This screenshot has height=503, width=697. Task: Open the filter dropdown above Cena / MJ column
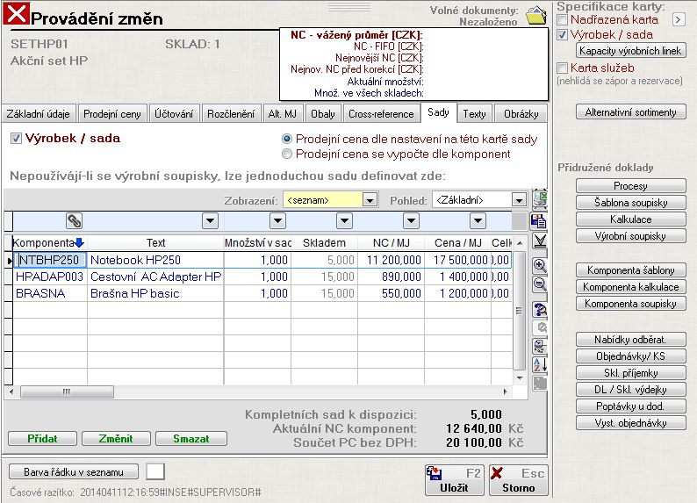(x=478, y=220)
